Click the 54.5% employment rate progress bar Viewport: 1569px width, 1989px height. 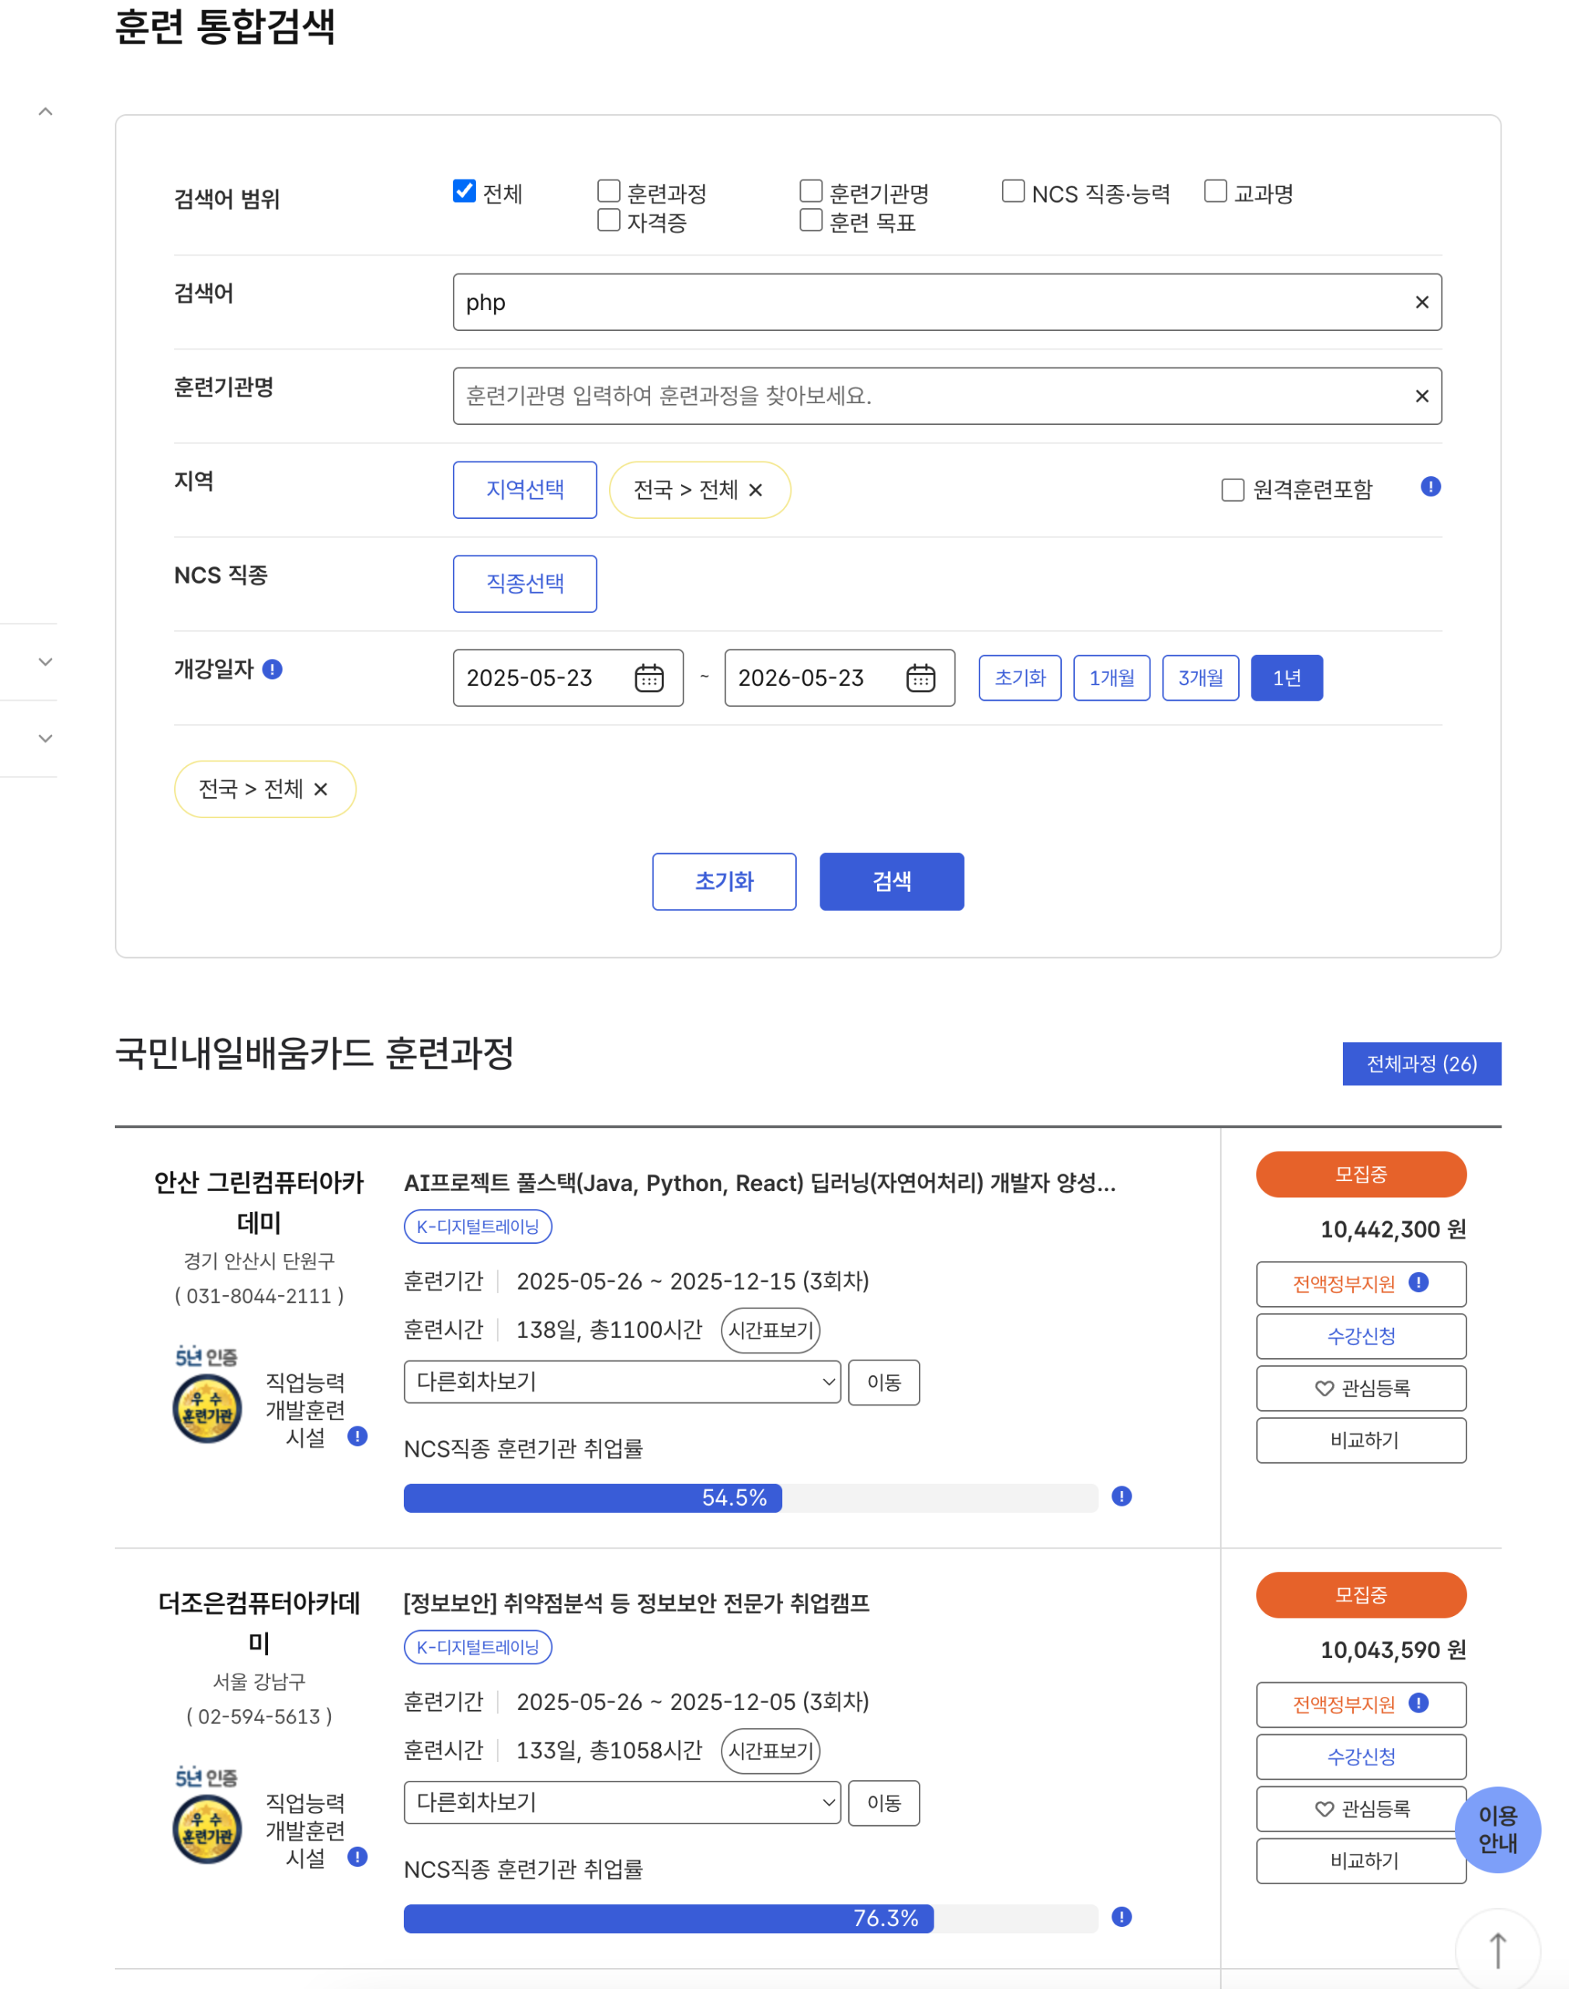pos(735,1497)
